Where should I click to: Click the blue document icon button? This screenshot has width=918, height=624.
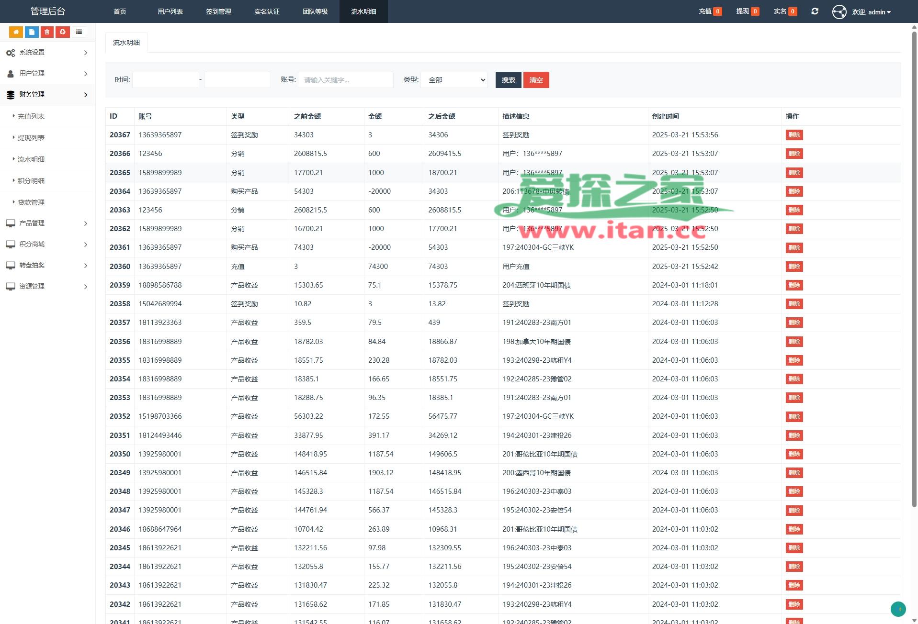pos(32,32)
